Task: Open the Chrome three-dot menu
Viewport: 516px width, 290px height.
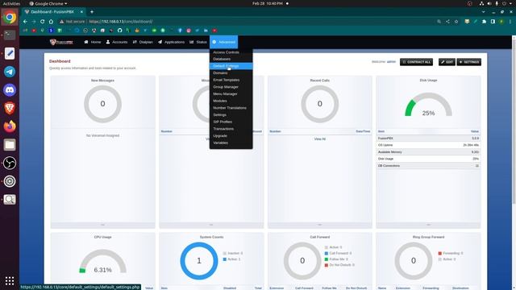Action: coord(510,22)
